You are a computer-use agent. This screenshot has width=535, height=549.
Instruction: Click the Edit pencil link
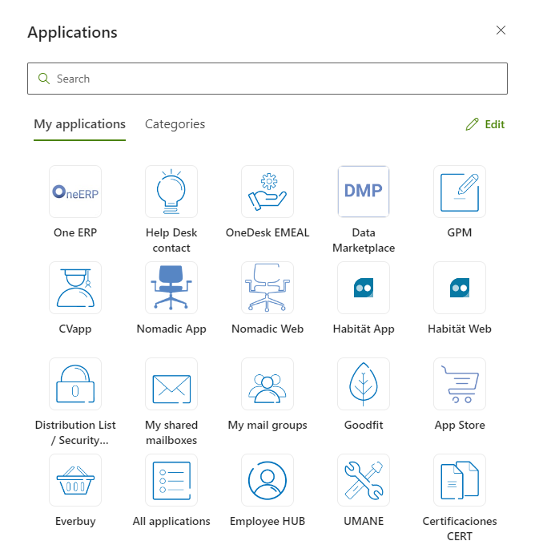coord(485,124)
